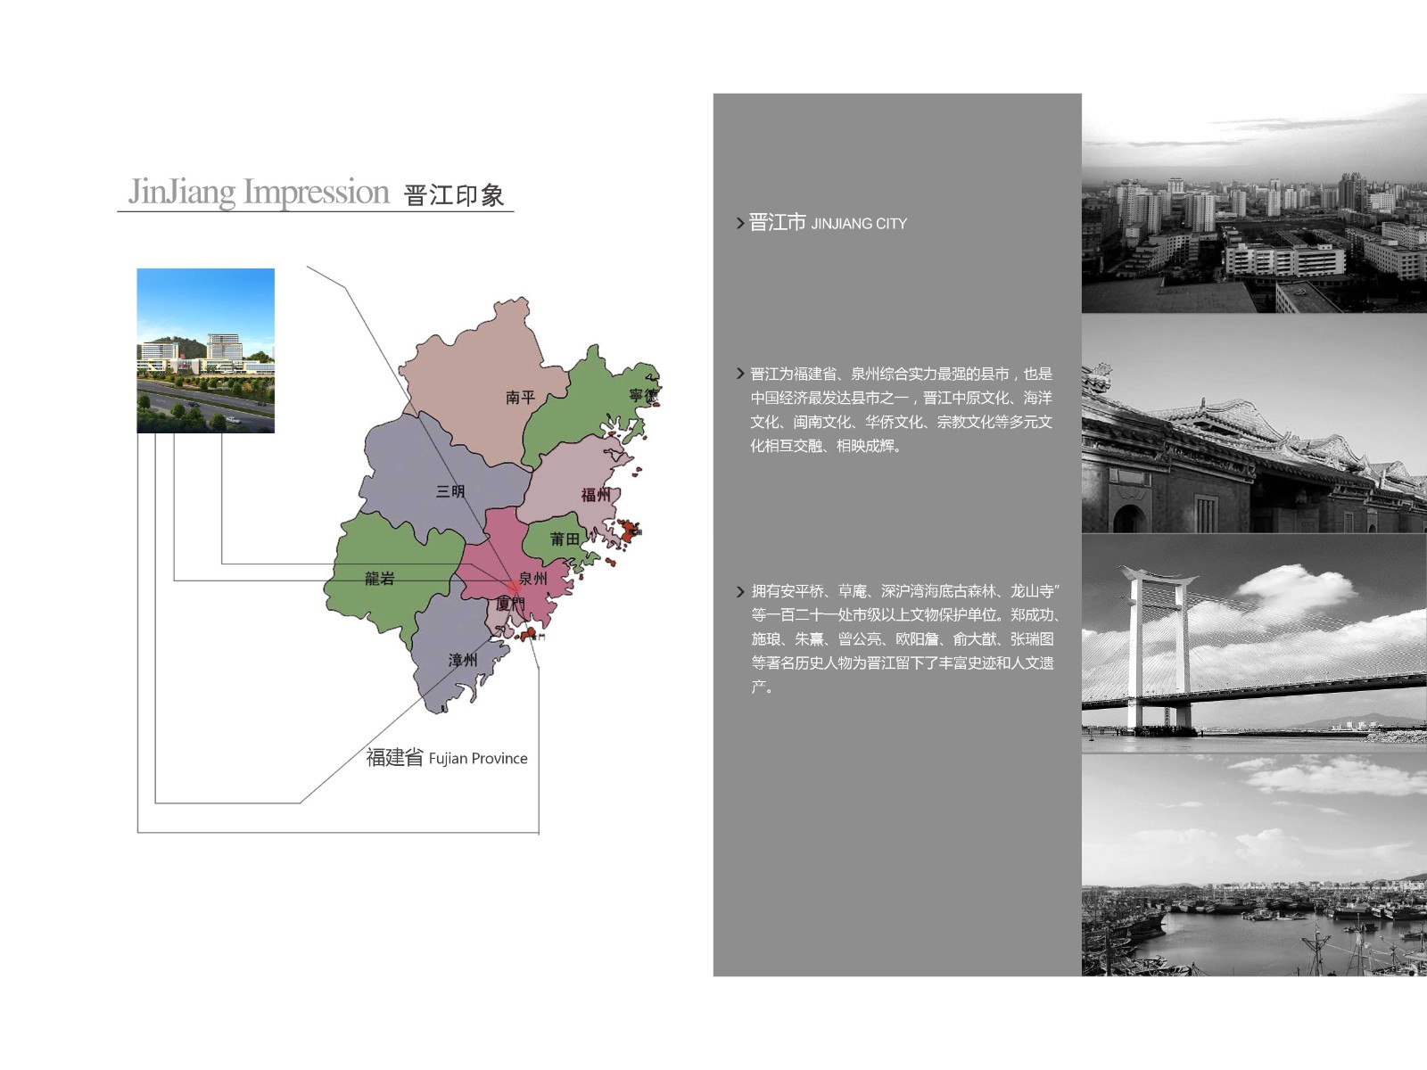Screen dimensions: 1427x1070
Task: Click the 廈門 region label
Action: 510,604
